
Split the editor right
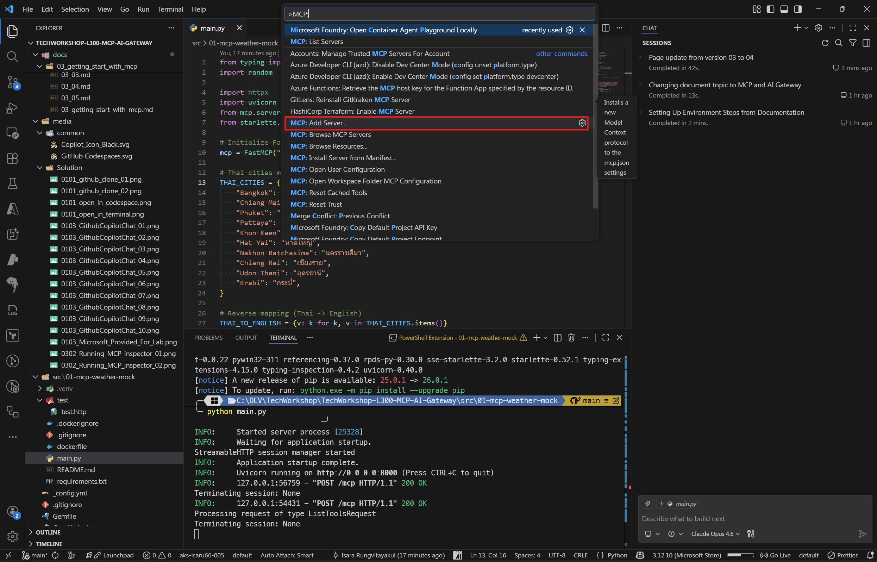pos(606,28)
